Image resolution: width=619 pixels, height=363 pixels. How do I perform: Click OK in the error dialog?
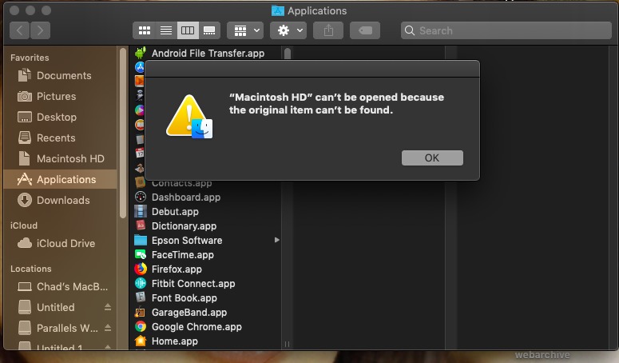(432, 158)
